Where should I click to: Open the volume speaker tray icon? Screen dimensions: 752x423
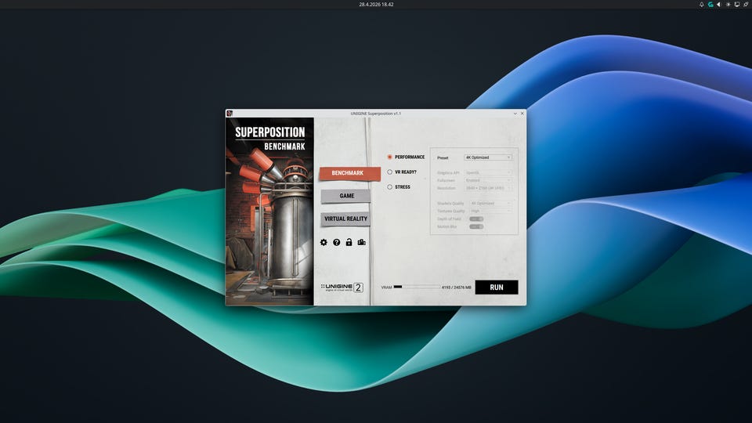[x=719, y=5]
